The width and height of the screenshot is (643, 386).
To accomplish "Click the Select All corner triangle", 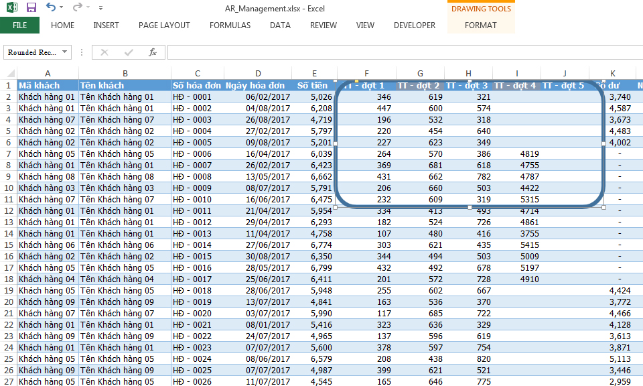I will (x=9, y=74).
